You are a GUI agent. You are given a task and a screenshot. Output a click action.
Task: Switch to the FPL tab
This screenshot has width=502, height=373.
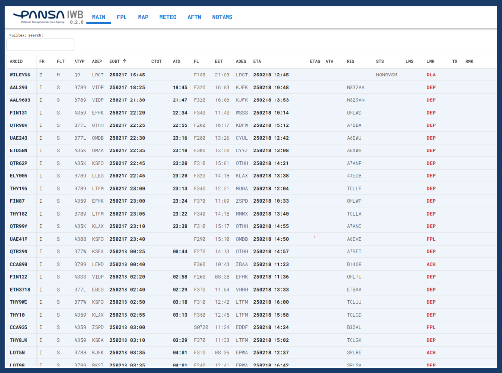coord(122,17)
